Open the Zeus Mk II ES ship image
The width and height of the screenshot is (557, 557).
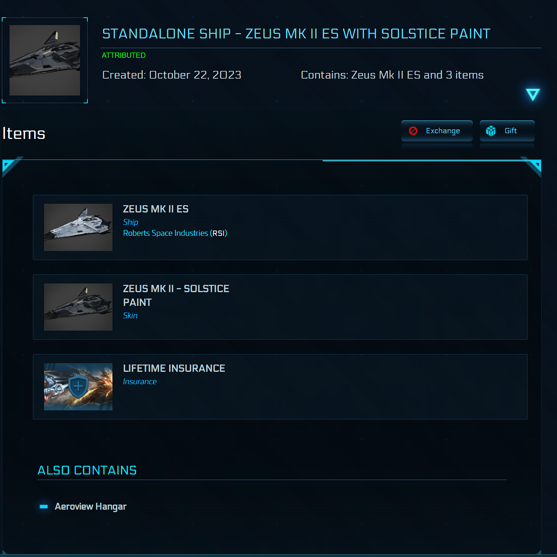tap(78, 227)
